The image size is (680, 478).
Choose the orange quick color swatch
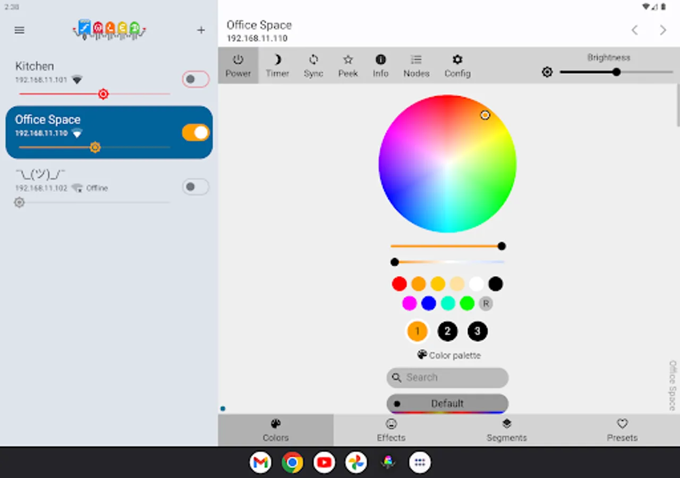click(419, 284)
